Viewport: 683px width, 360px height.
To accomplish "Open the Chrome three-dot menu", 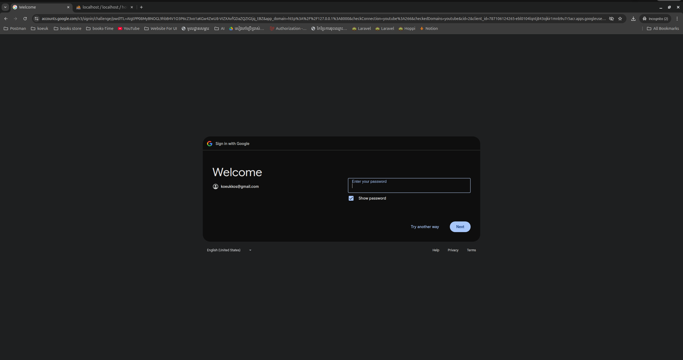I will 677,19.
